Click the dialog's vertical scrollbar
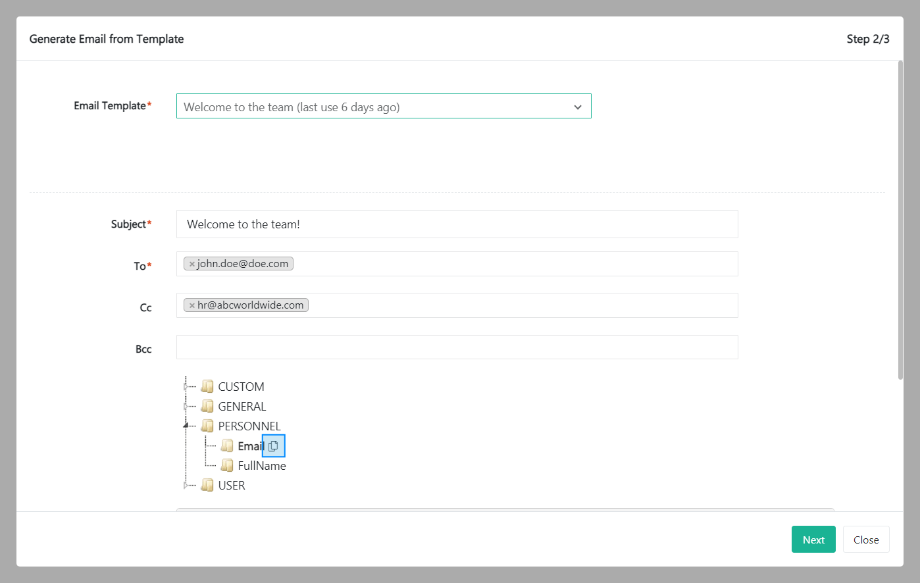This screenshot has width=920, height=583. [x=900, y=220]
